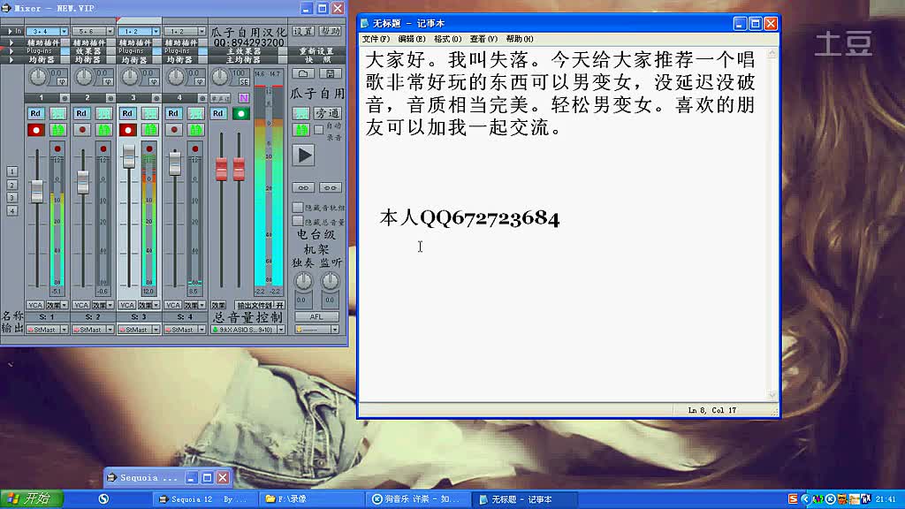
Task: Click the VCA icon on channel 1
Action: (35, 306)
